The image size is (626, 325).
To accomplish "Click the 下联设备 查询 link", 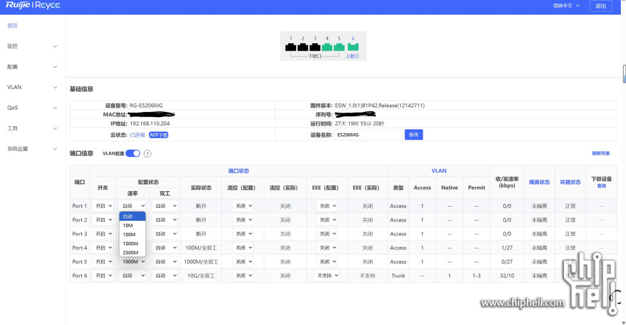I will coord(601,186).
